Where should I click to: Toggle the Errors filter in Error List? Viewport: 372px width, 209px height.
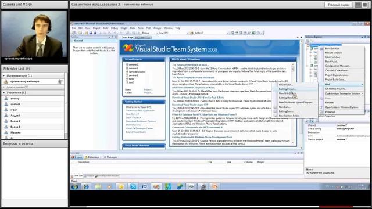(x=77, y=157)
